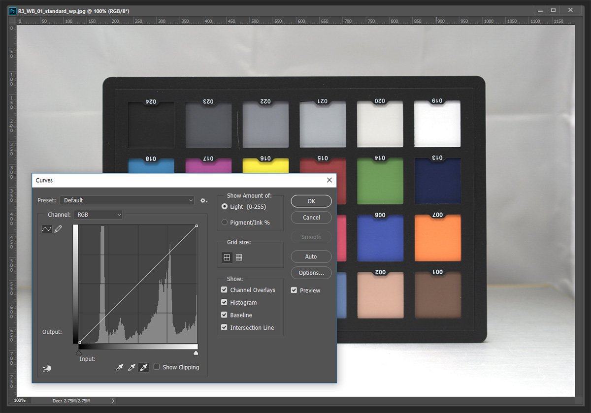The height and width of the screenshot is (413, 591).
Task: Choose the simple 4x4 grid size icon
Action: click(x=227, y=257)
